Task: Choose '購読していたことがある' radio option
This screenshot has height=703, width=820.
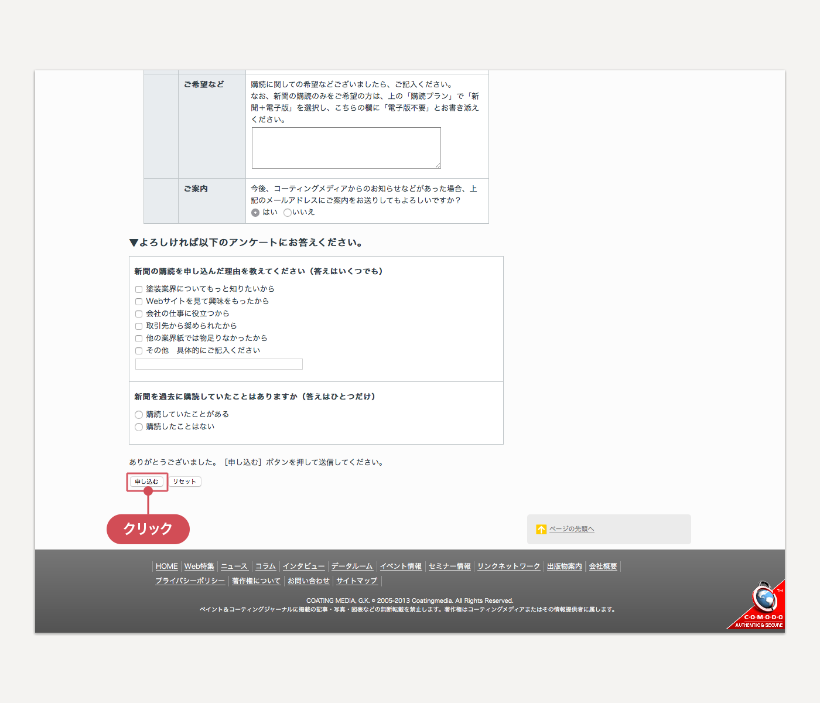Action: tap(139, 415)
